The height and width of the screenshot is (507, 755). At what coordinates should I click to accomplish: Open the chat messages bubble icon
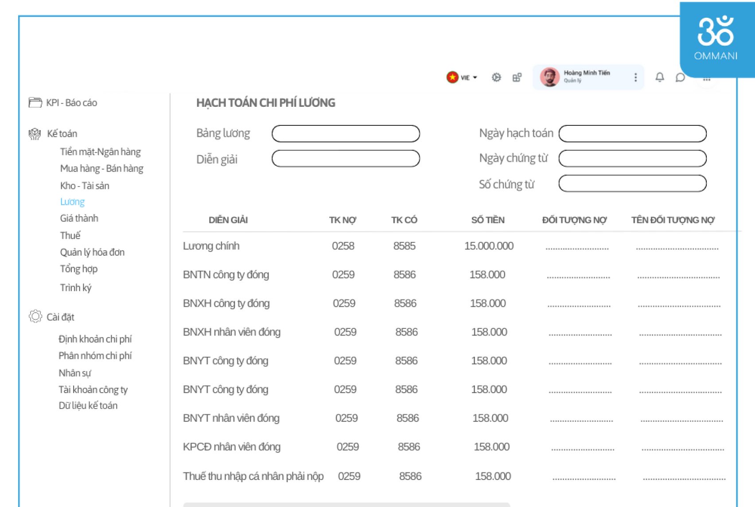tap(680, 78)
